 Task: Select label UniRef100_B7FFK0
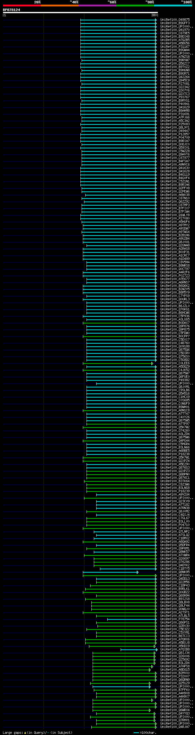click(x=175, y=690)
